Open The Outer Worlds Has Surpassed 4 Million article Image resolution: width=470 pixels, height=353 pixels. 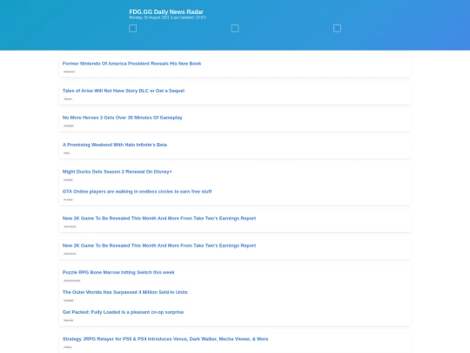click(125, 292)
